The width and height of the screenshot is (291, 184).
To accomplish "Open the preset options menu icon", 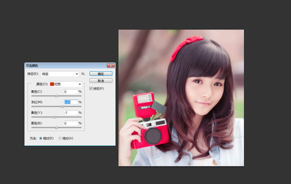I will click(x=83, y=74).
